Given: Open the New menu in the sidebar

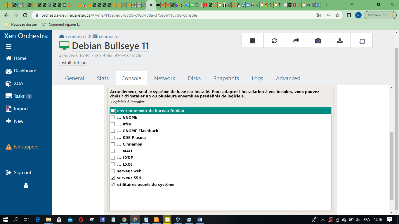Looking at the screenshot, I should pyautogui.click(x=15, y=121).
